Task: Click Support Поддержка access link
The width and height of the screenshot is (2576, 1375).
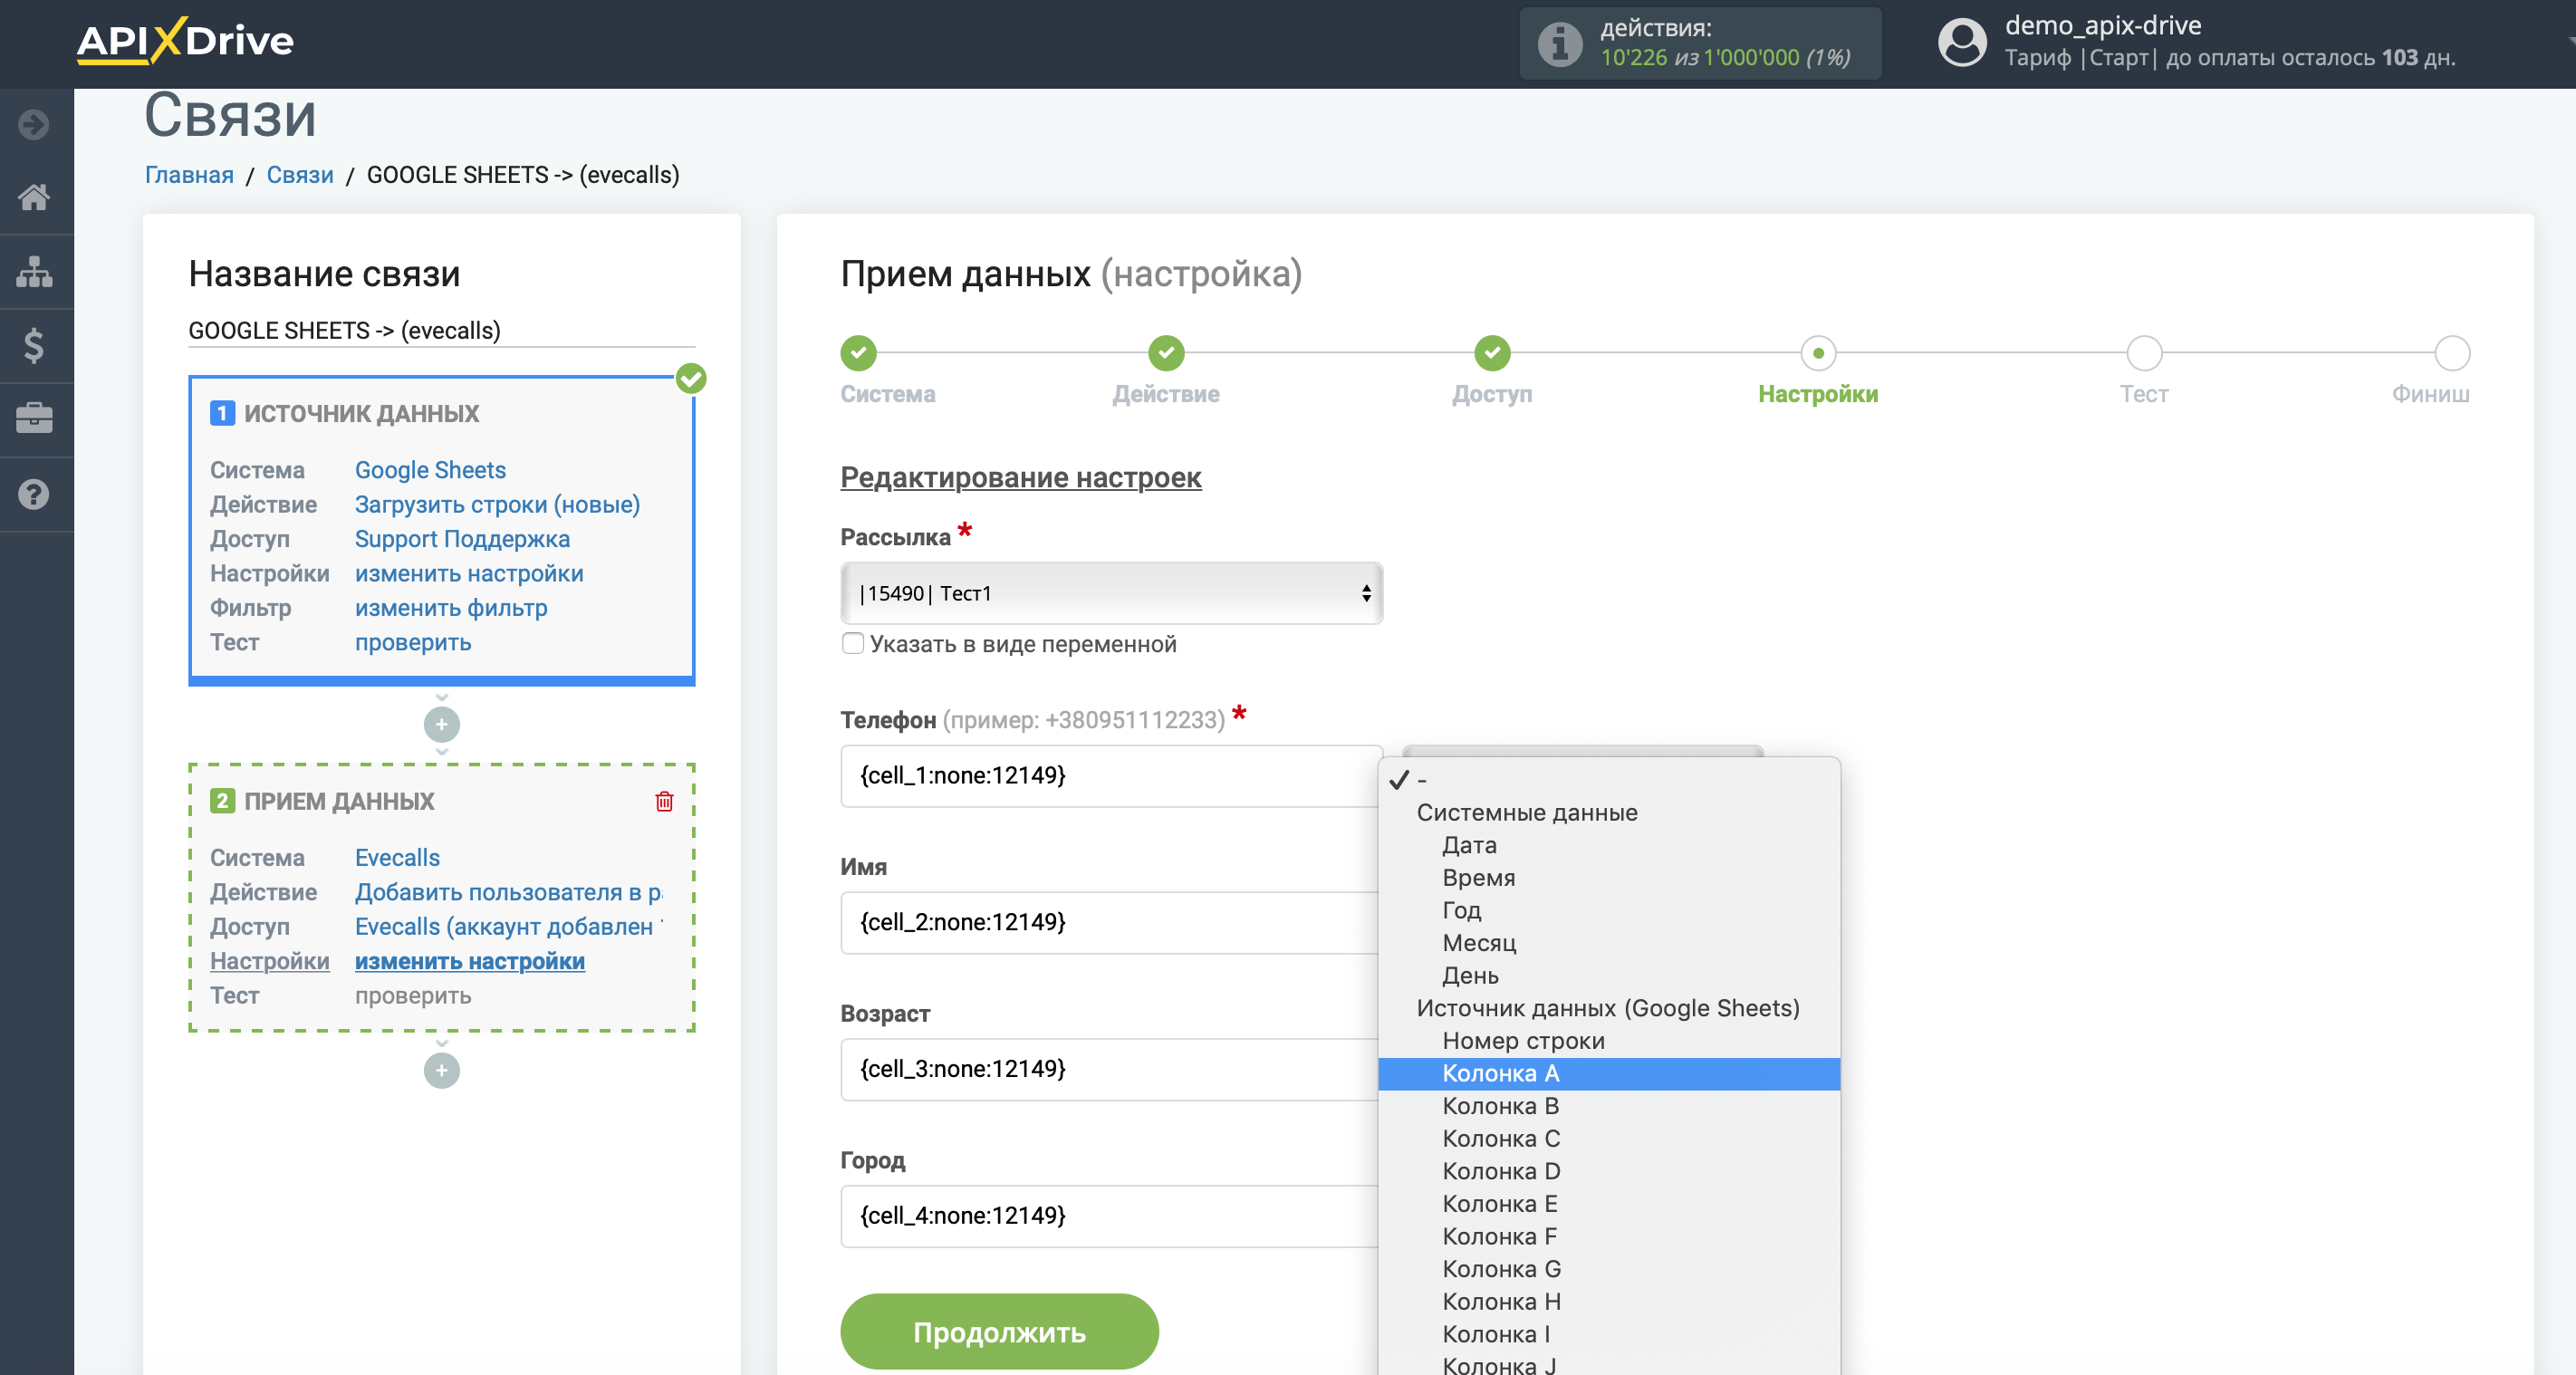Action: (x=462, y=539)
